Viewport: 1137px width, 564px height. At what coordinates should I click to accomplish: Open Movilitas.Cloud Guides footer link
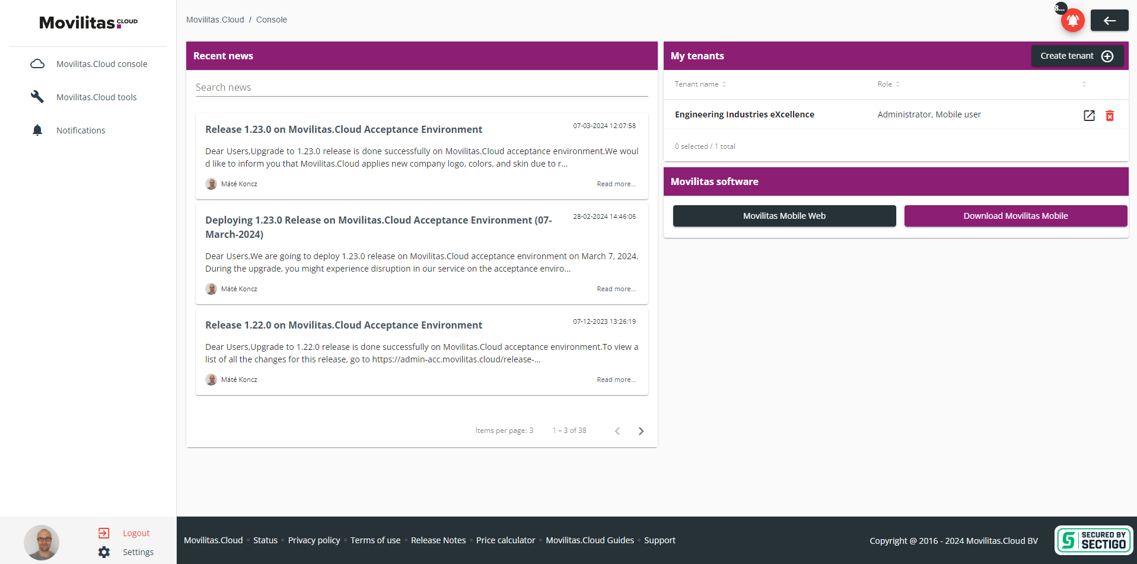pos(590,540)
